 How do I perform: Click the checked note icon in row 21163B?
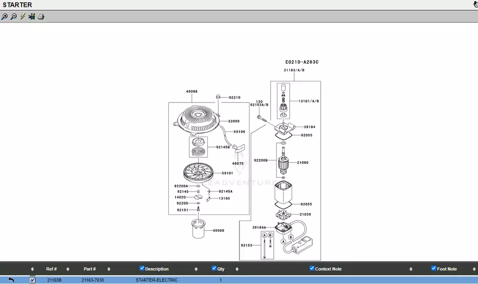[x=32, y=280]
